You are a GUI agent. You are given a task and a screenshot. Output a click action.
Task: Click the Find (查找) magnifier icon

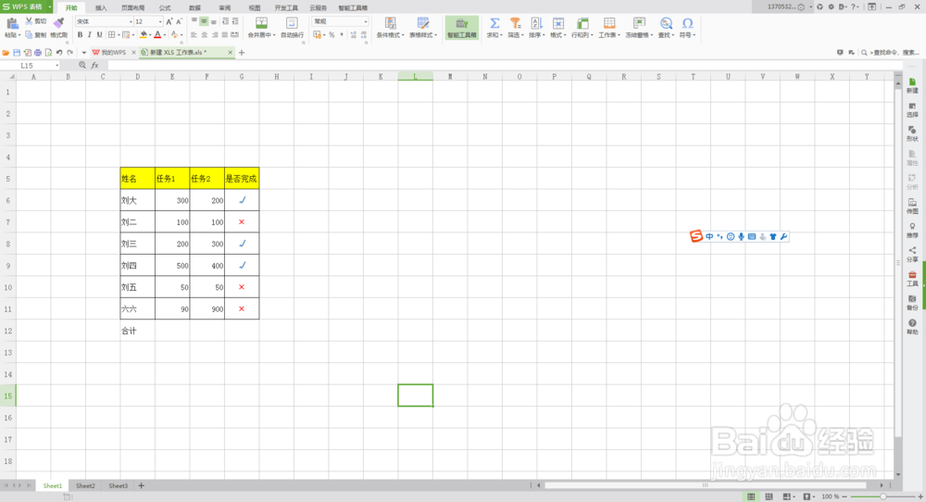pos(666,23)
